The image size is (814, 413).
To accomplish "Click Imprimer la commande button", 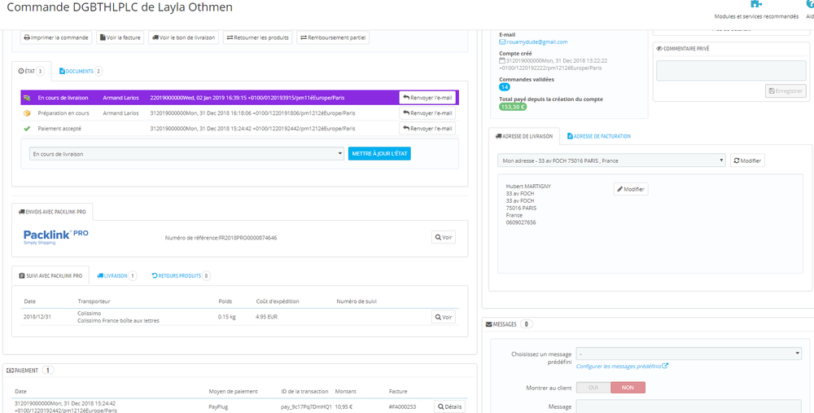I will [x=56, y=37].
